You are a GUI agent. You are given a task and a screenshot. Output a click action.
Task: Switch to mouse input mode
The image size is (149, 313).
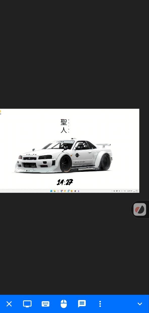tap(64, 304)
